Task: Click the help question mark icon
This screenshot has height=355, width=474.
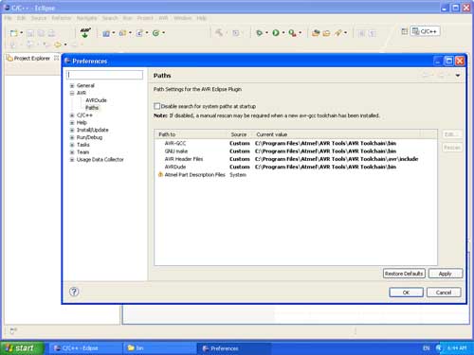Action: click(74, 292)
